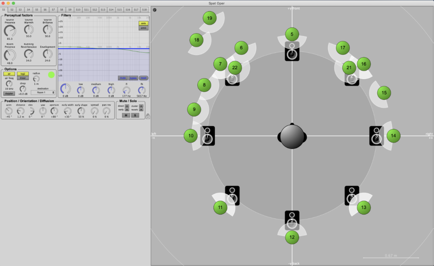Select source 14 on the right axis

[x=393, y=136]
